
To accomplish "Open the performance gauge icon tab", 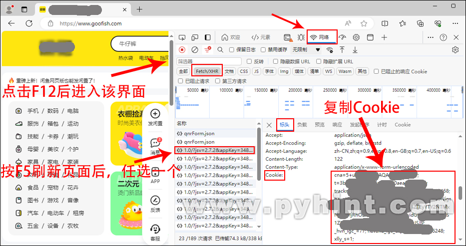I will (342, 37).
